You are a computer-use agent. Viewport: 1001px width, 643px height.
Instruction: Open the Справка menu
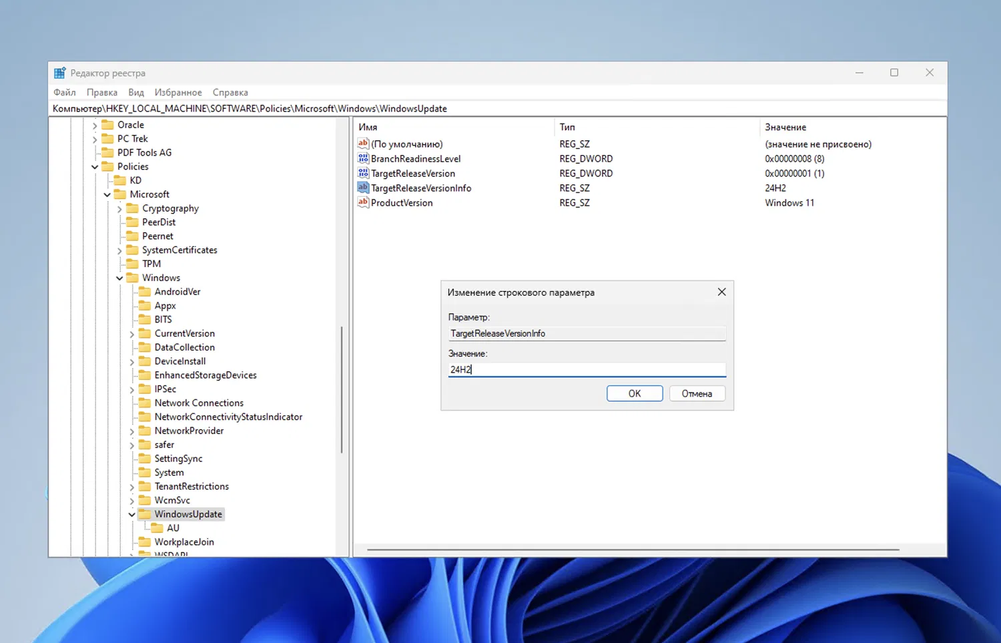point(230,92)
